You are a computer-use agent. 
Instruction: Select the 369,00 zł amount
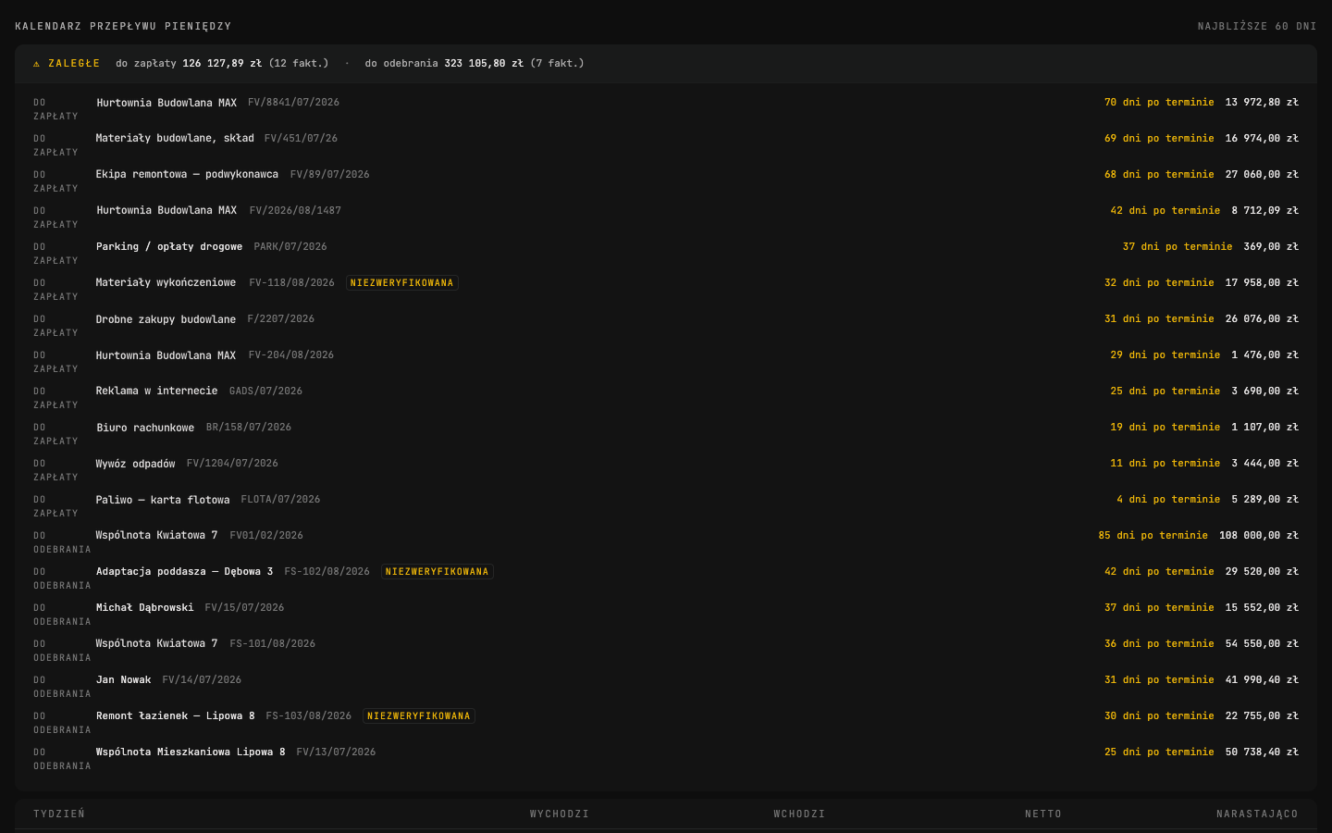(x=1271, y=247)
